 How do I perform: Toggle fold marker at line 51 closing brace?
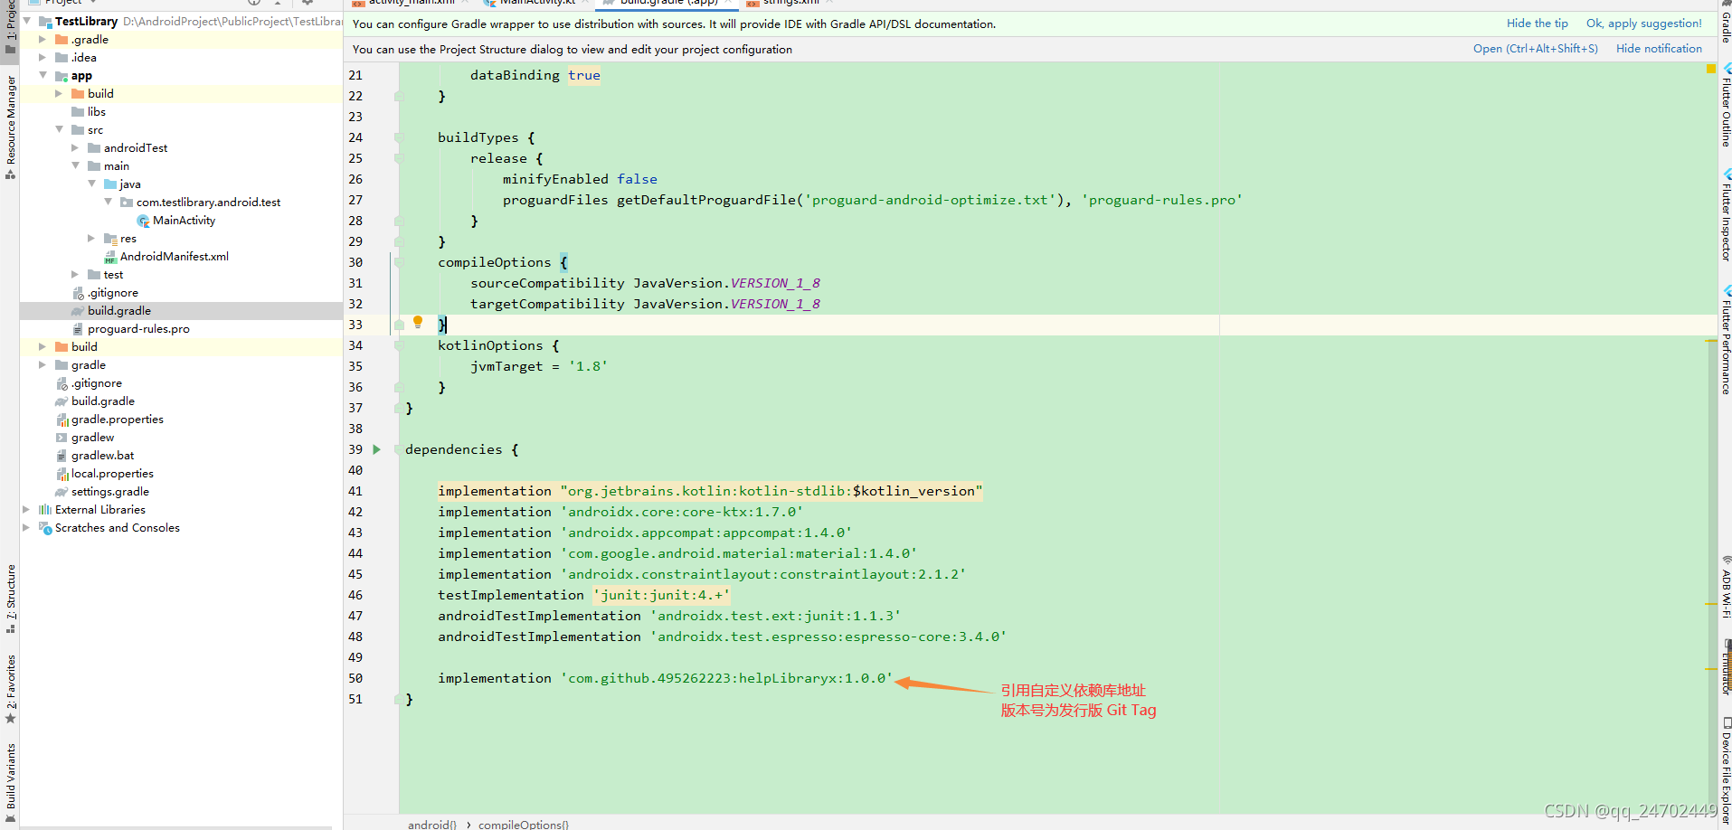coord(398,699)
